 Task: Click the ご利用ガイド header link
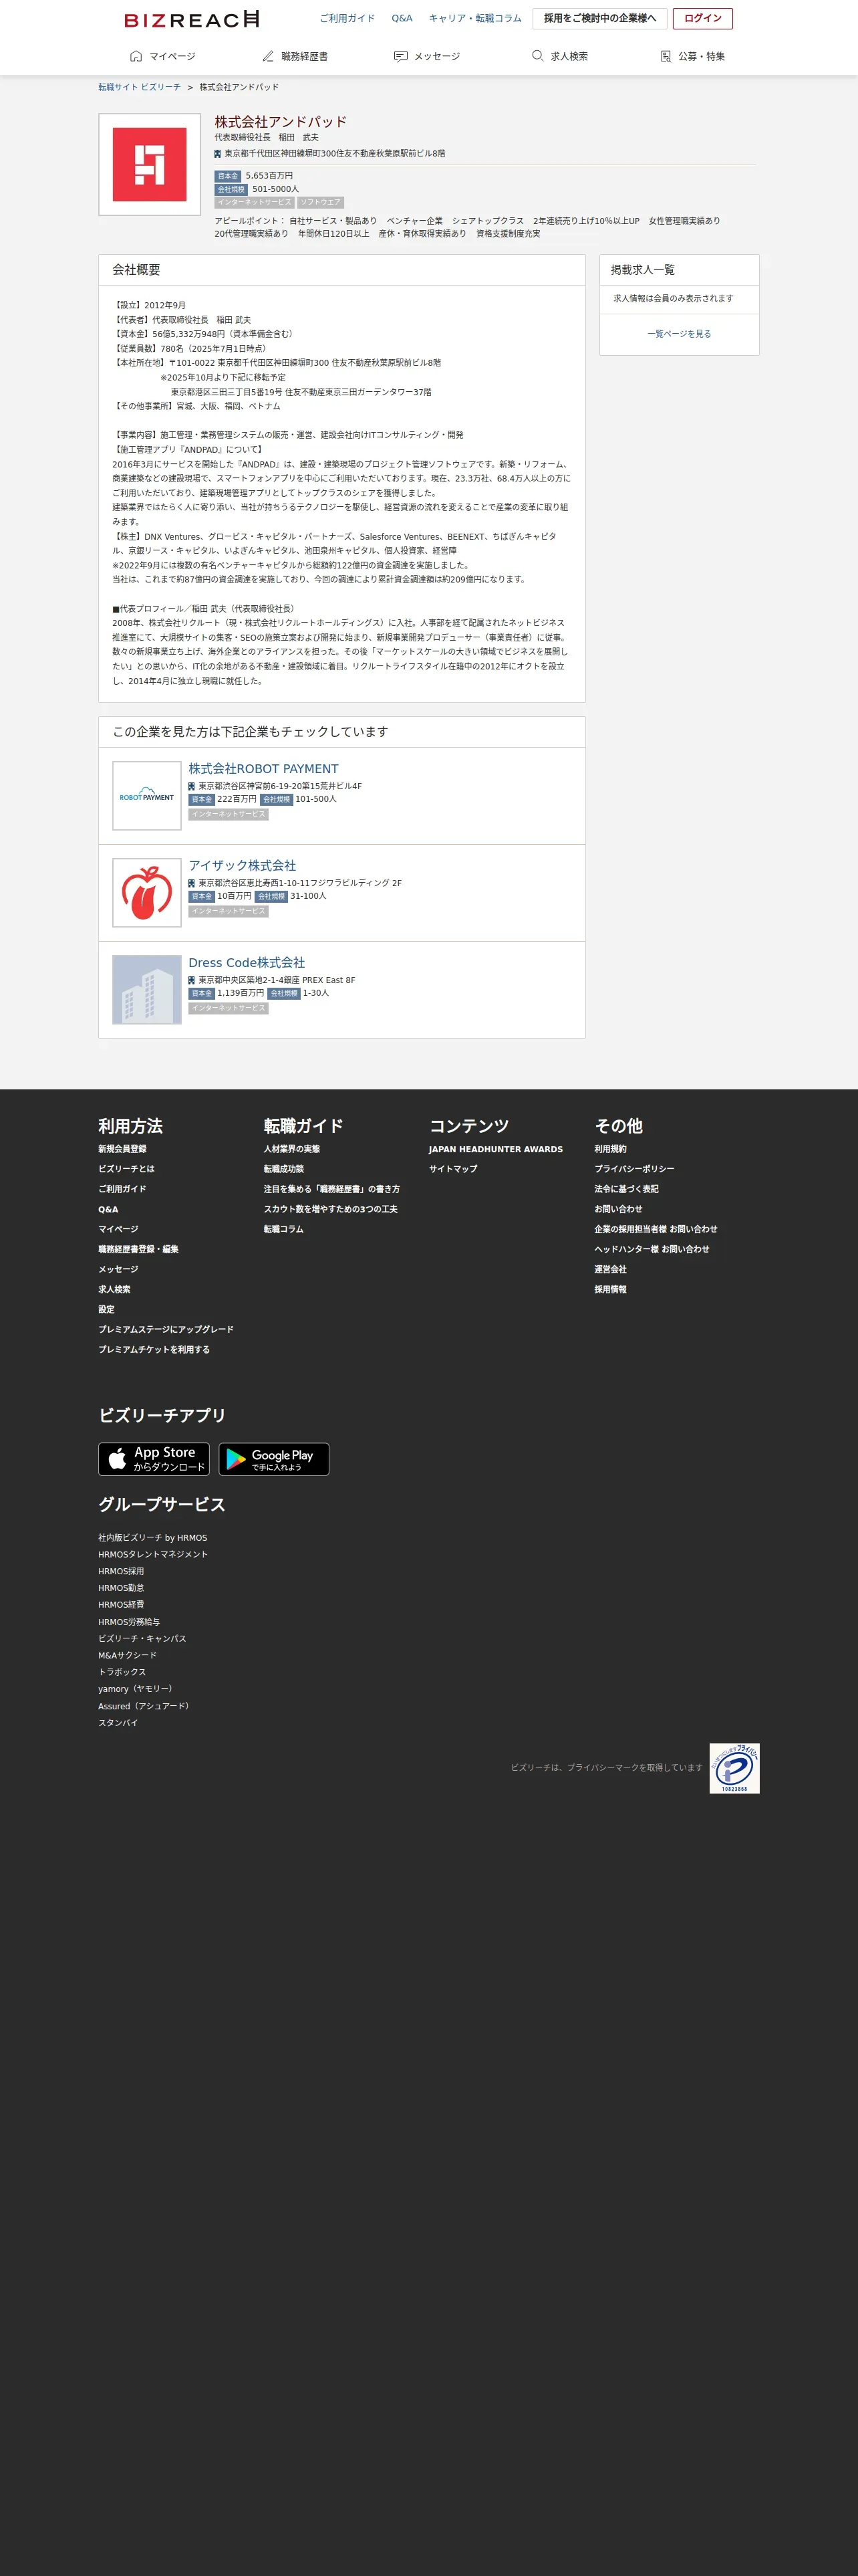point(347,18)
